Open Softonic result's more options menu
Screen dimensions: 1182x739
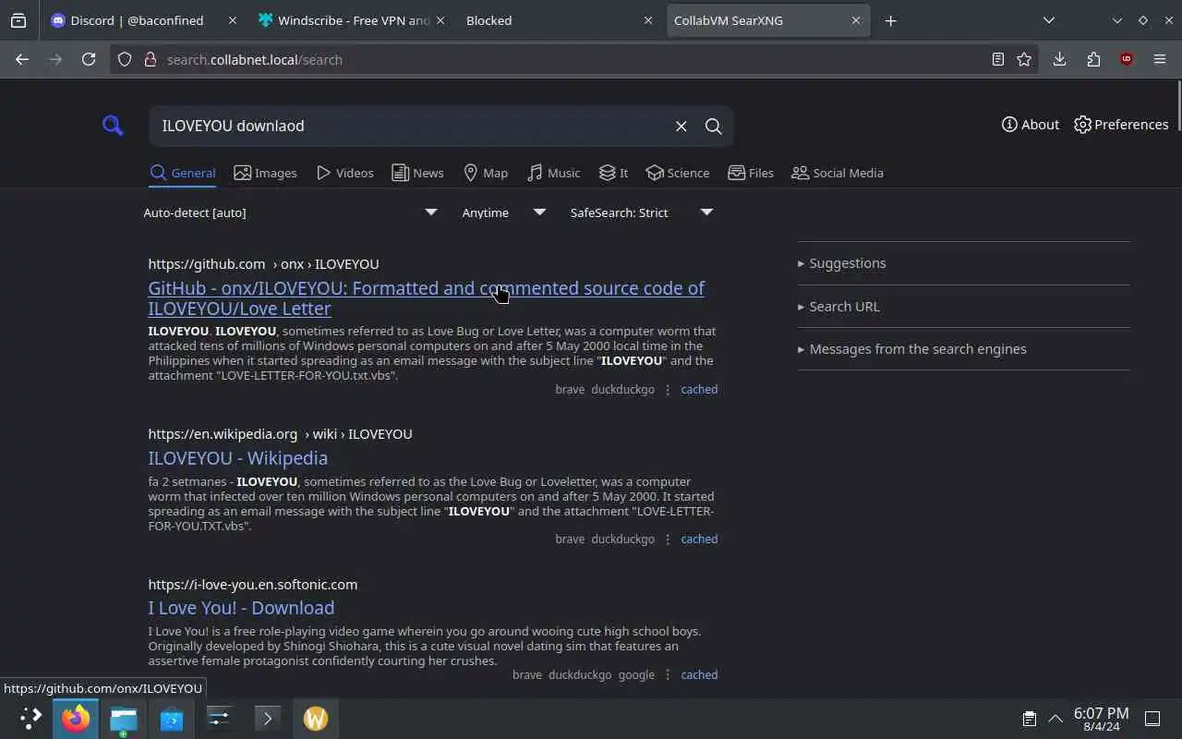pos(668,675)
